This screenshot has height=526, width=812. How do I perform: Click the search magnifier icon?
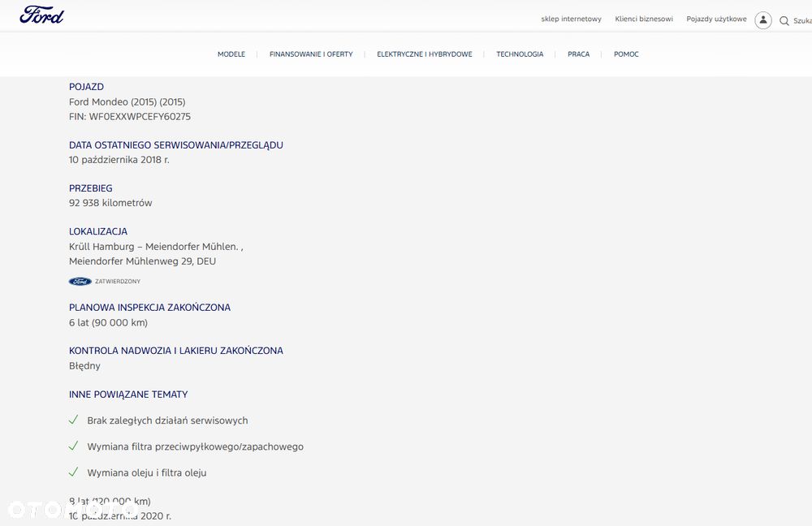(x=784, y=21)
